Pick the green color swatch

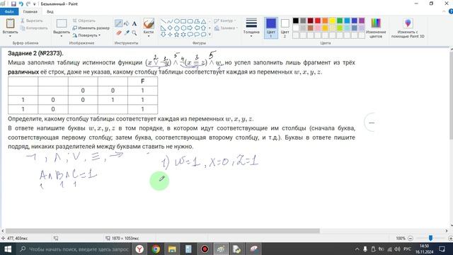[x=340, y=21]
